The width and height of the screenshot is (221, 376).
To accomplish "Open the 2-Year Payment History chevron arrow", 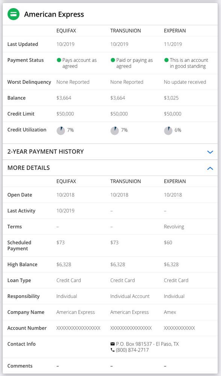I will [210, 152].
